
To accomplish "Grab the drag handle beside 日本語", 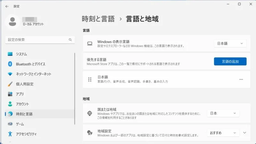I will pyautogui.click(x=90, y=79).
